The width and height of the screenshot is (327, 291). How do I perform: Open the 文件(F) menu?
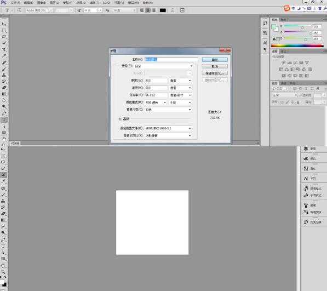click(15, 3)
